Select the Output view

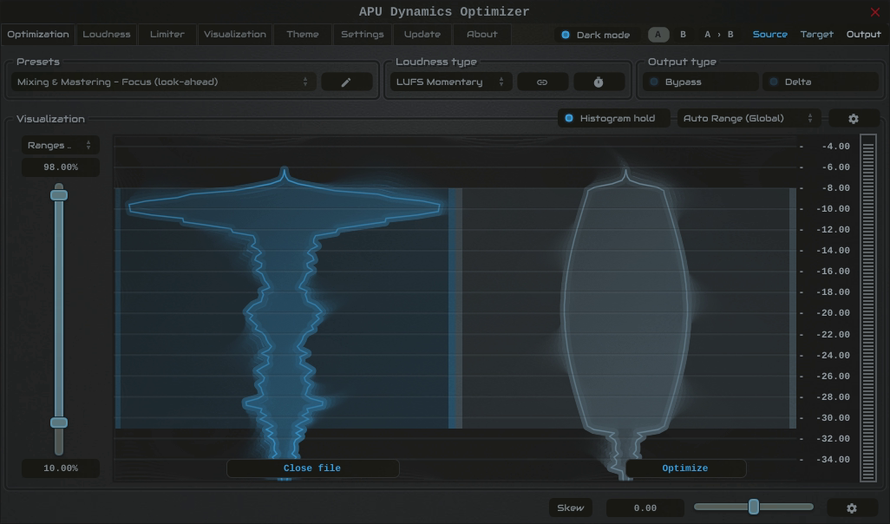[x=863, y=35]
